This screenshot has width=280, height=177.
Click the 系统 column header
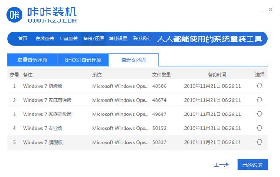tap(96, 75)
